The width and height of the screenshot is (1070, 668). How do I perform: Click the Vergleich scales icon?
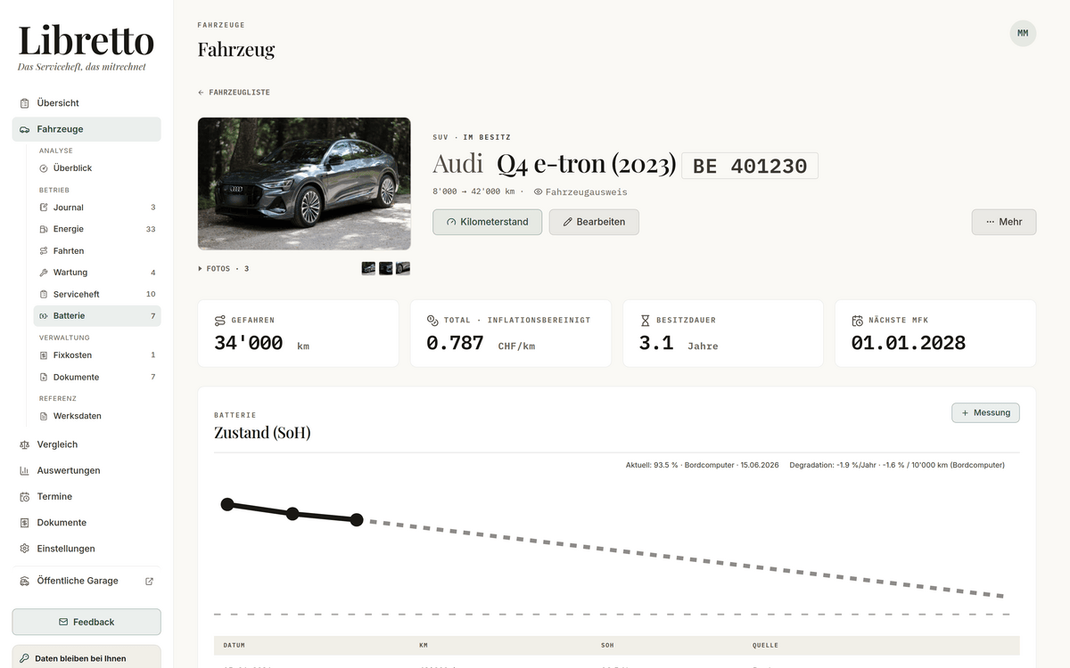tap(24, 444)
